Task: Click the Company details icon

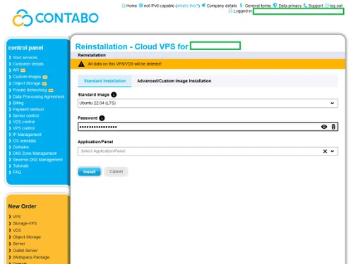Action: click(203, 5)
